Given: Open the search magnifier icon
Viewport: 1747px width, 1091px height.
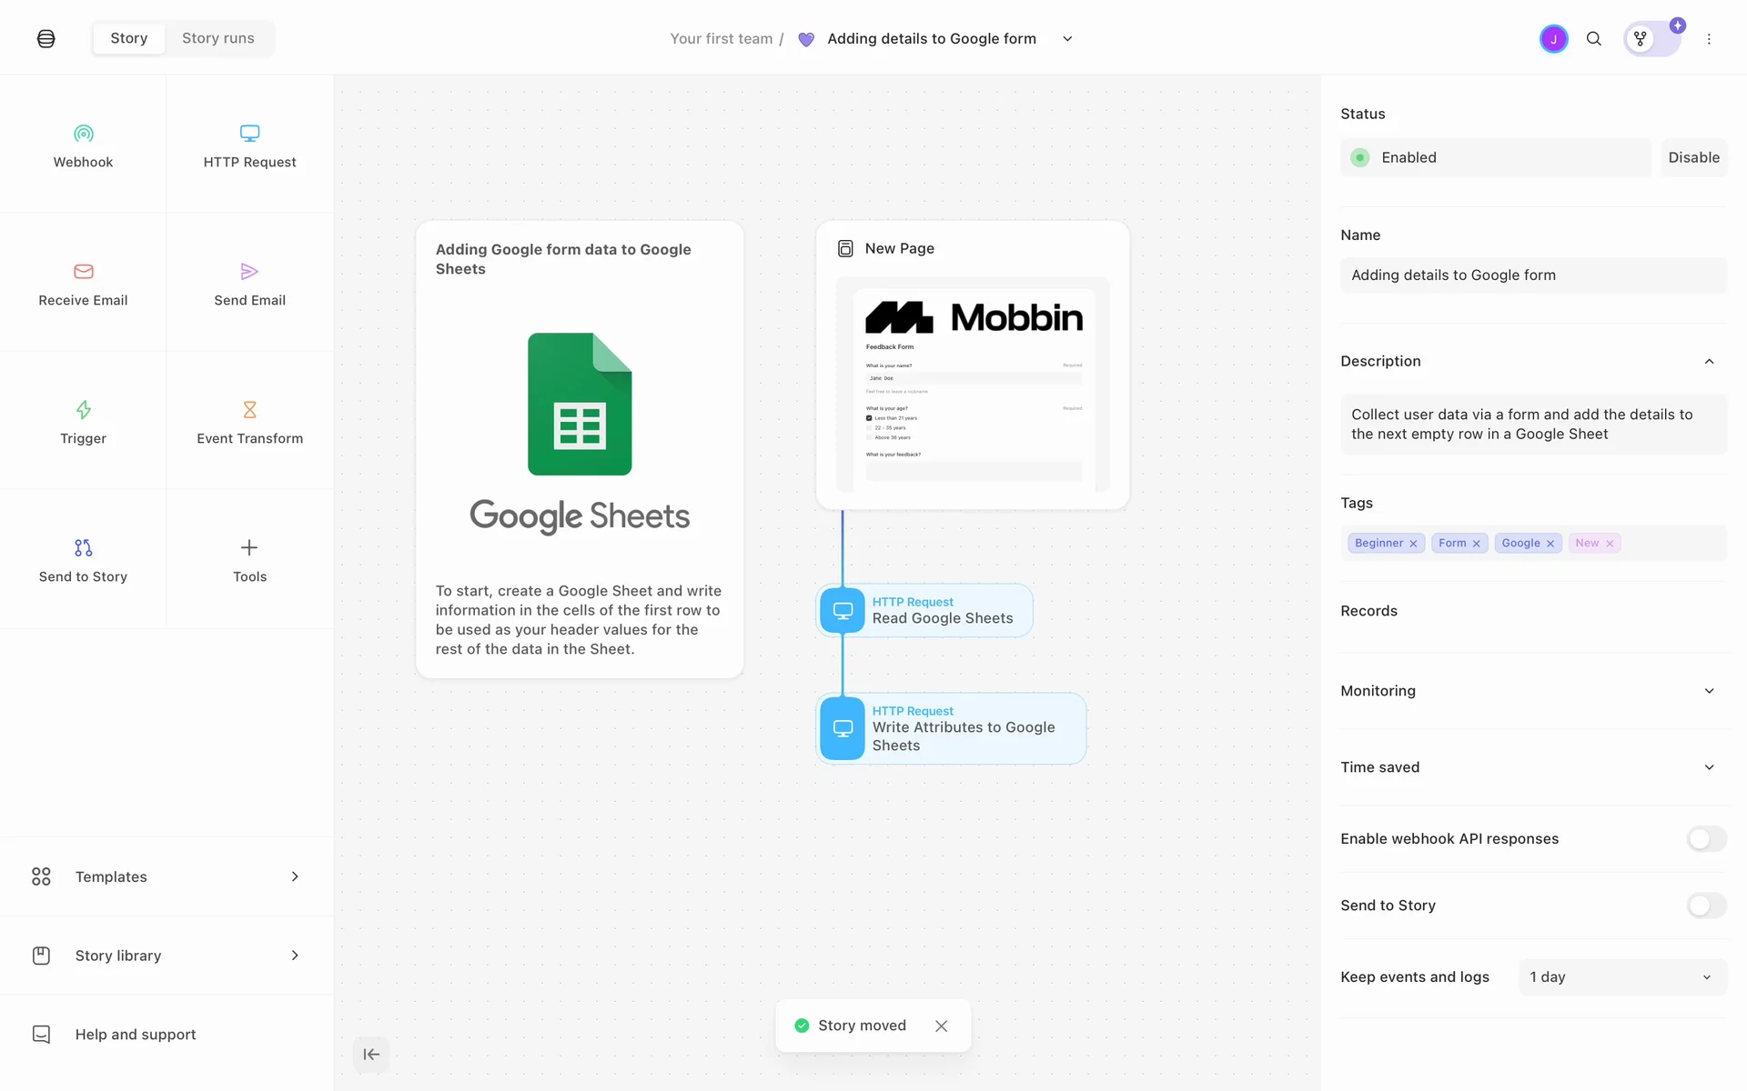Looking at the screenshot, I should click(1593, 39).
